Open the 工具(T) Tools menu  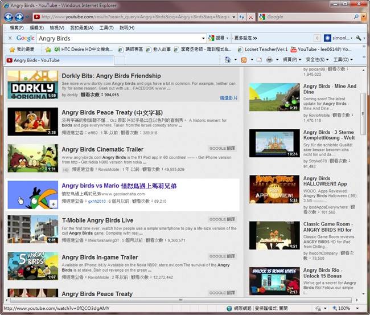(x=106, y=28)
